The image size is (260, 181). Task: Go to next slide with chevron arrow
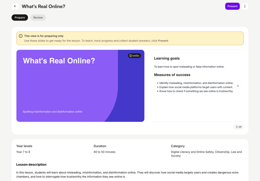(x=238, y=86)
